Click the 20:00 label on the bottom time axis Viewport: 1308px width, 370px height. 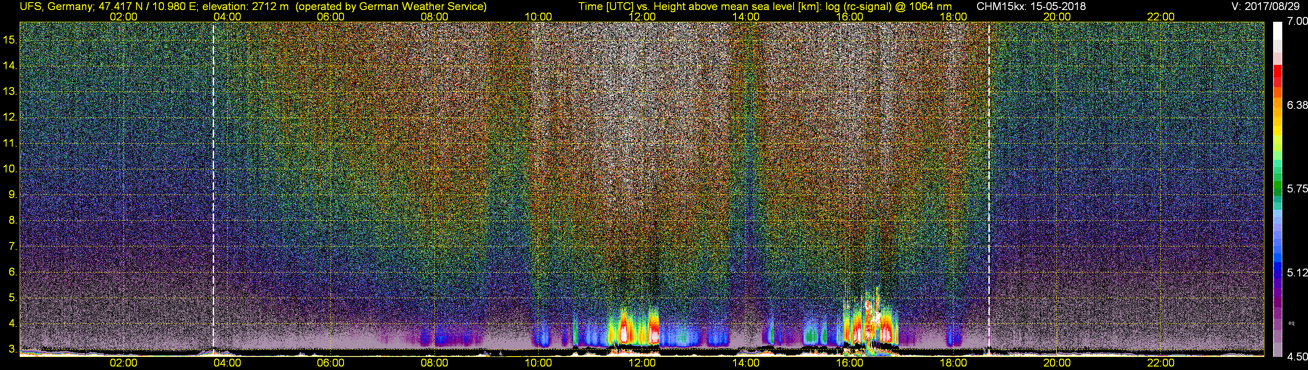(1057, 363)
